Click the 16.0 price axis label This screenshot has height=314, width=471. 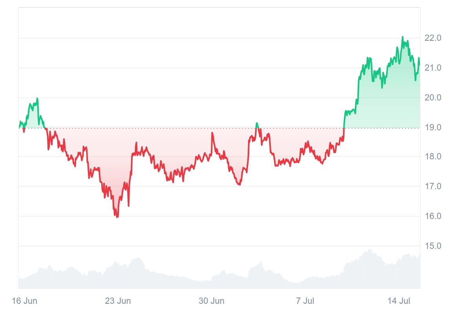tap(433, 216)
